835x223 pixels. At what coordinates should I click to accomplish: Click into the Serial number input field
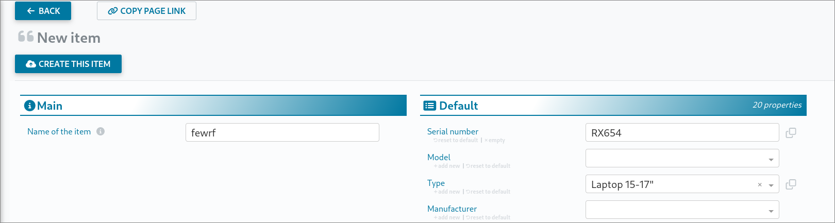682,132
